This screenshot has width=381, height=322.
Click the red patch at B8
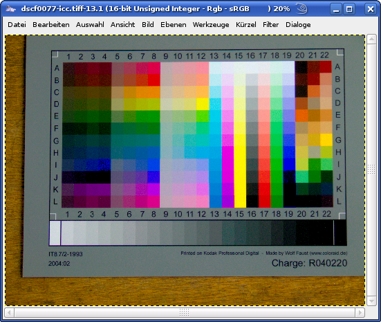pyautogui.click(x=154, y=80)
